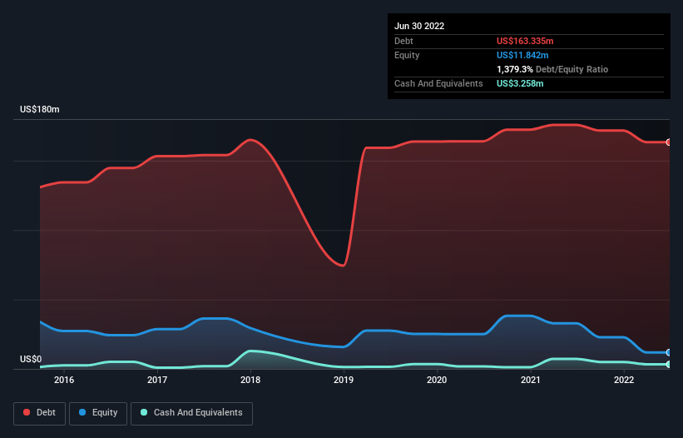This screenshot has width=683, height=438.
Task: Click the 1,379.3% Debt/Equity Ratio text
Action: point(552,69)
